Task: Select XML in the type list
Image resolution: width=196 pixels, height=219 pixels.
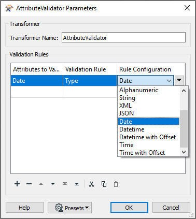Action: pyautogui.click(x=148, y=106)
